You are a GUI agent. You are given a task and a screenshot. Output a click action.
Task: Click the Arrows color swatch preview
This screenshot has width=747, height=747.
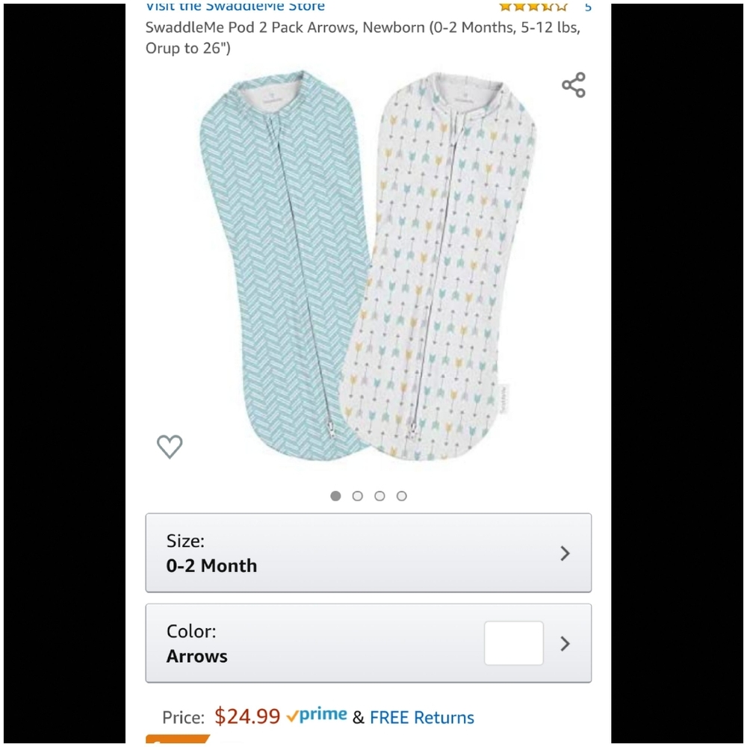tap(513, 642)
